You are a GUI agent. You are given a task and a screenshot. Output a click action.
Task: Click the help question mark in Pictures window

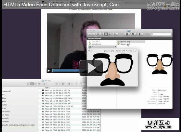click(76, 83)
